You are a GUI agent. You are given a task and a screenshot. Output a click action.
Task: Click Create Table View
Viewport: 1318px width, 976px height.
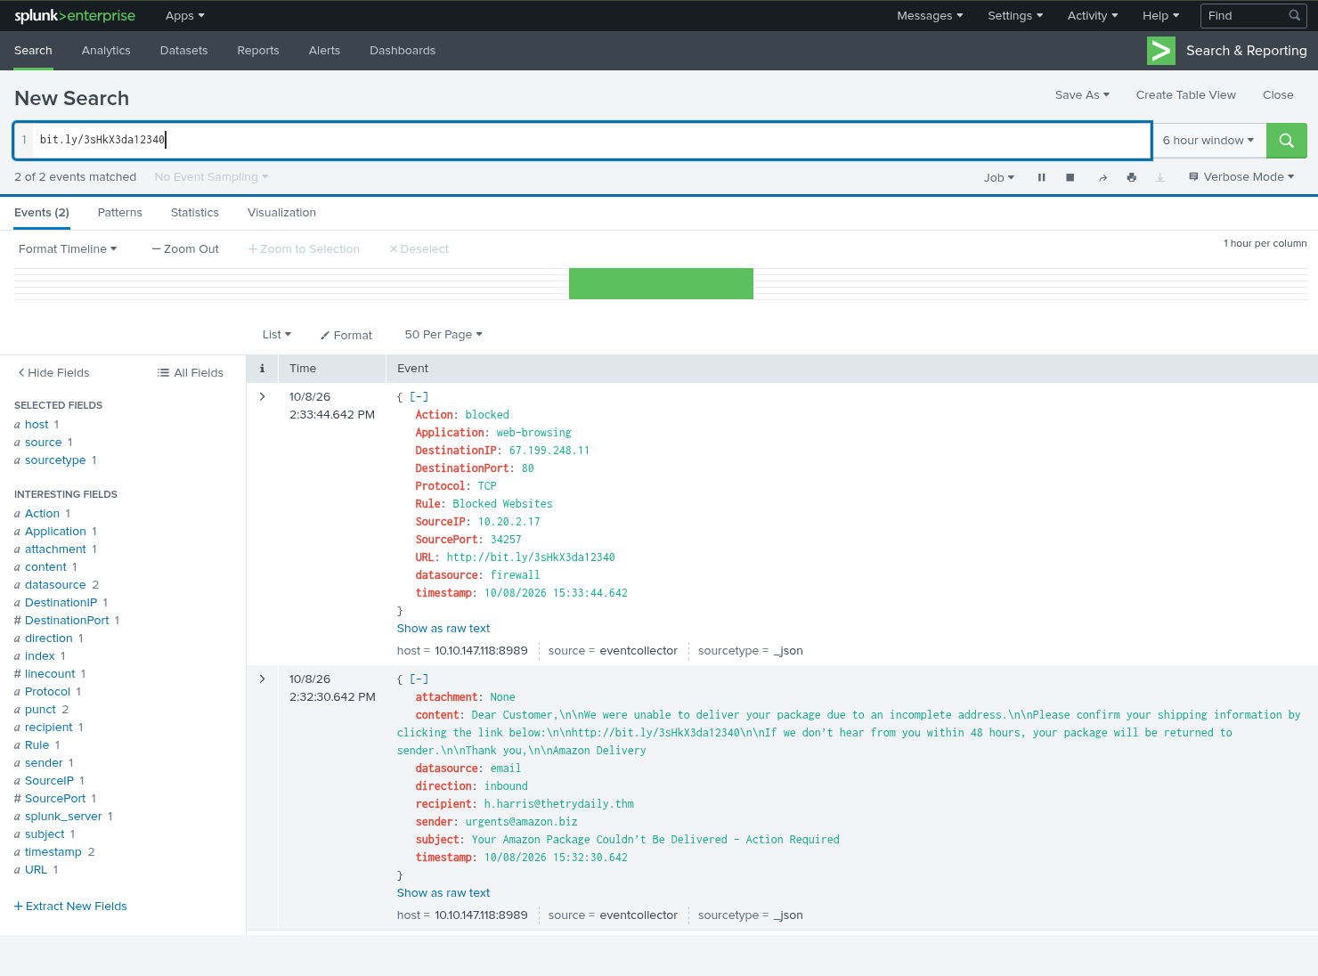(x=1186, y=95)
